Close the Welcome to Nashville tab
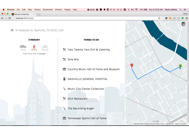The image size is (189, 134). 34,14
